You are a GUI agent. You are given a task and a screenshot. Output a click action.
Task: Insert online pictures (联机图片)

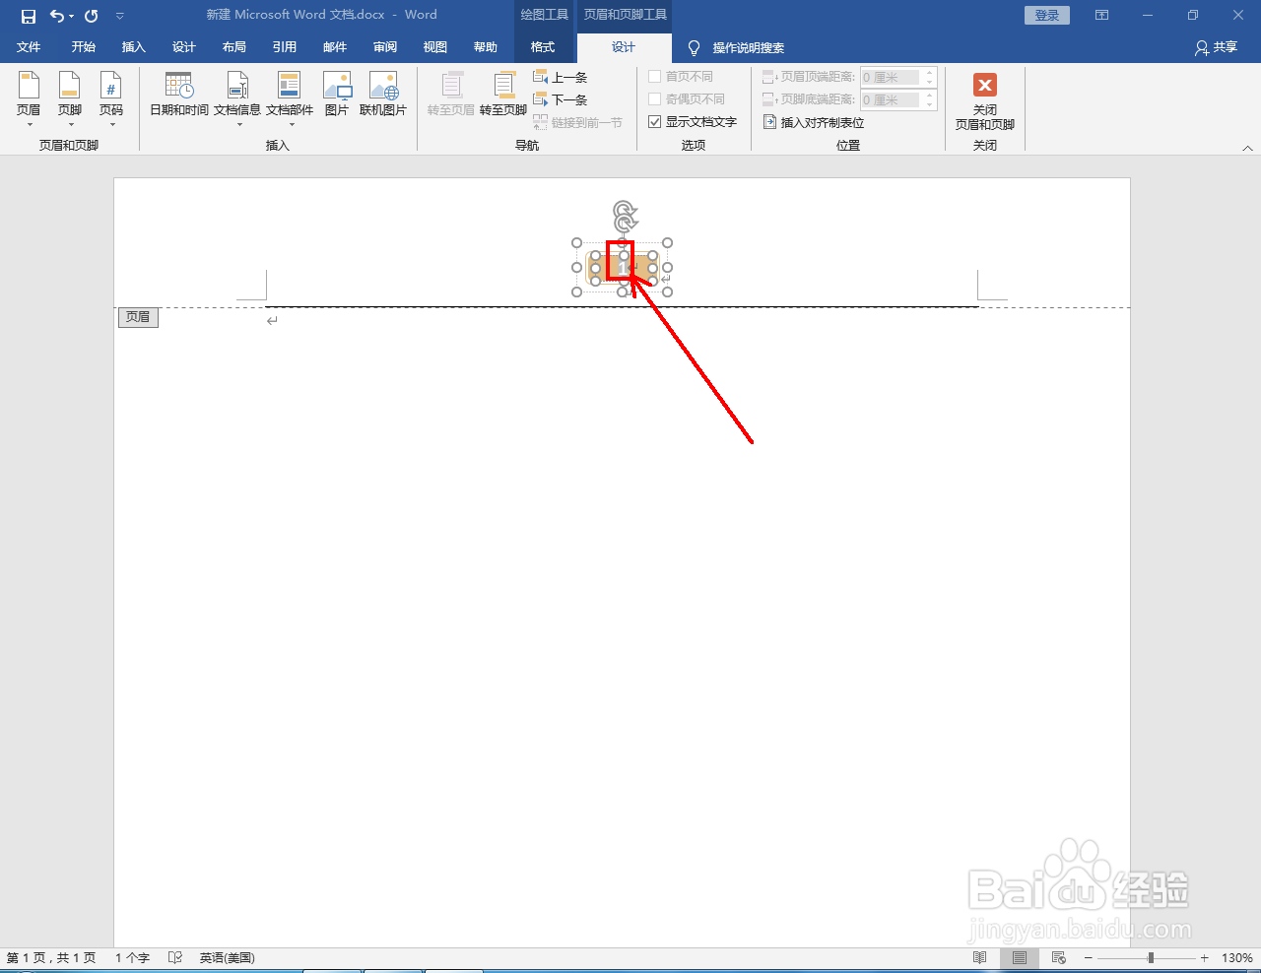click(383, 96)
